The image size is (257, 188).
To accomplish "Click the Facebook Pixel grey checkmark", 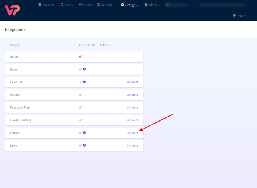I will pyautogui.click(x=81, y=107).
